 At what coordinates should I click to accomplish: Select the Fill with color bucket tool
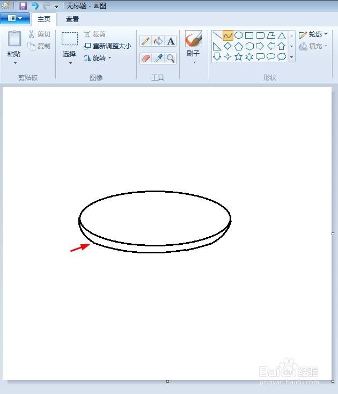pos(158,41)
